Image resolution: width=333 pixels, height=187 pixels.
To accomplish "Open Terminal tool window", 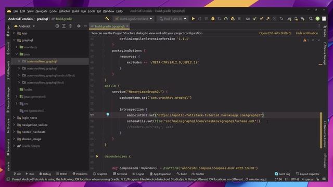I will coord(120,174).
